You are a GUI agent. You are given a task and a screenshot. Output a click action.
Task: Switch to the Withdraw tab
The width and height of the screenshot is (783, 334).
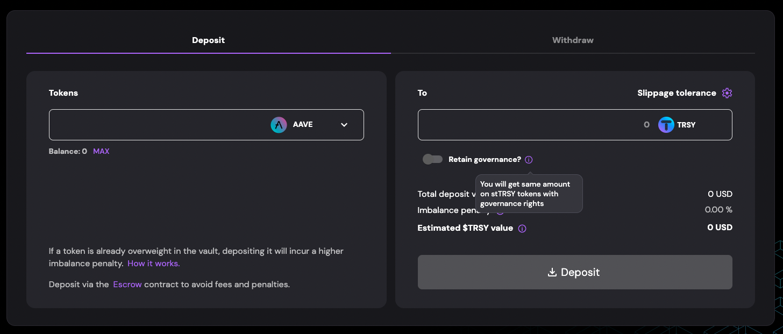(573, 40)
